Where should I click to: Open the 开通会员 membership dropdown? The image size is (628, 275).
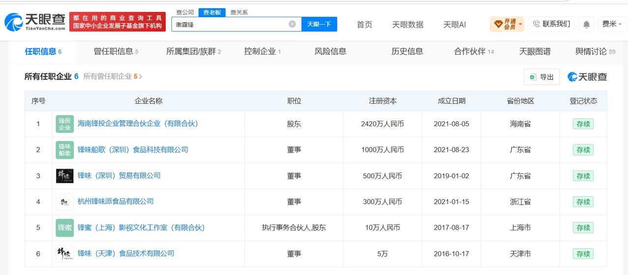point(507,24)
